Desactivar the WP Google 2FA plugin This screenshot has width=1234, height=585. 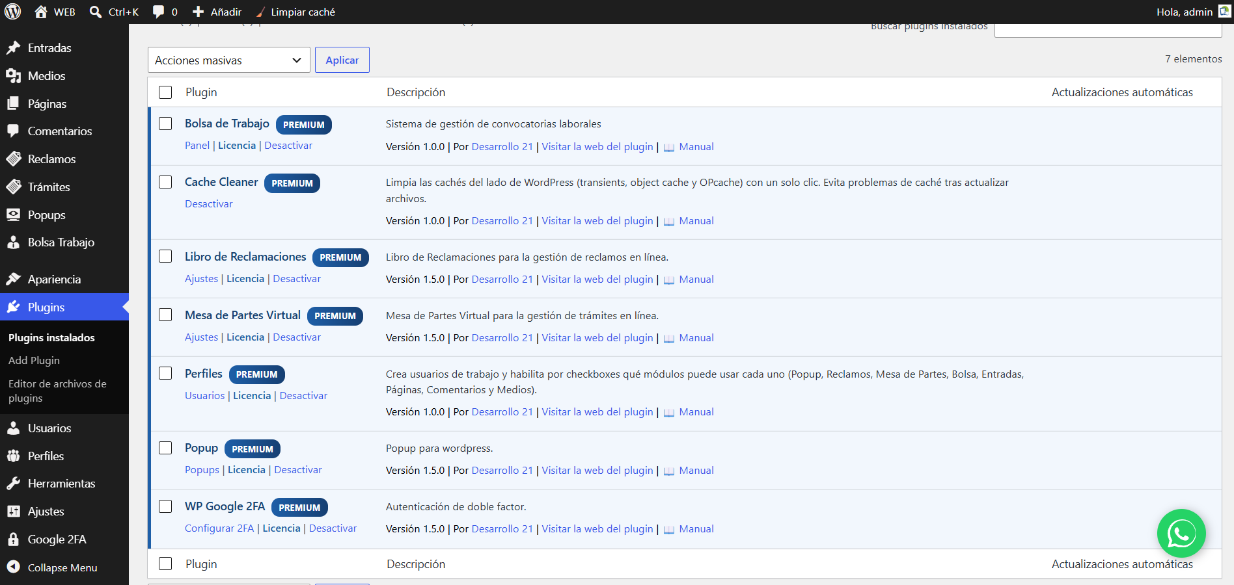(x=333, y=528)
